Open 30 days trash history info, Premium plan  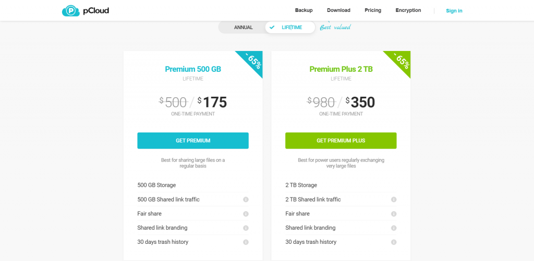(x=246, y=242)
